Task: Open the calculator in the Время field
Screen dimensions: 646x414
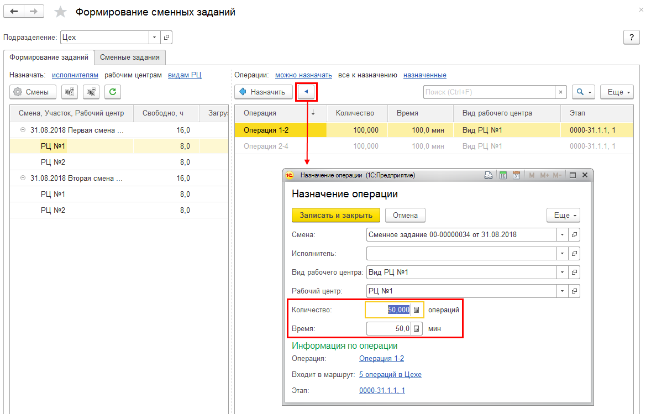Action: (417, 329)
